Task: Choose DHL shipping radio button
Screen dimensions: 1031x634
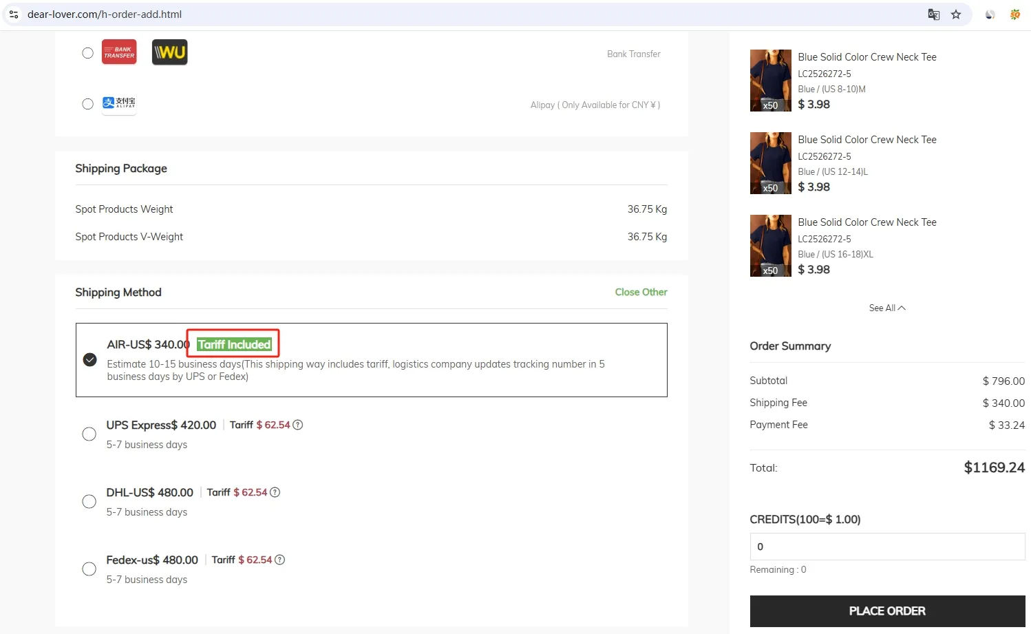Action: coord(89,502)
